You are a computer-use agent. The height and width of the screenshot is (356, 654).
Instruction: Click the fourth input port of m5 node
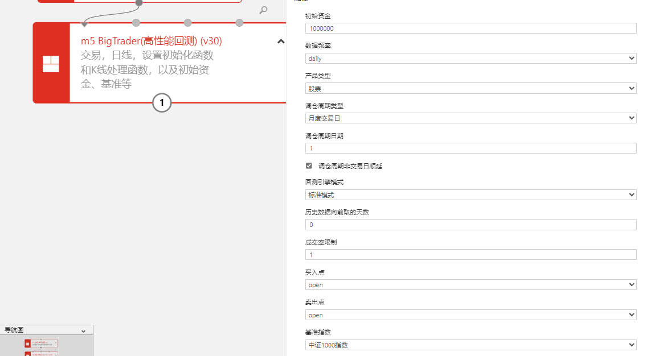tap(239, 23)
